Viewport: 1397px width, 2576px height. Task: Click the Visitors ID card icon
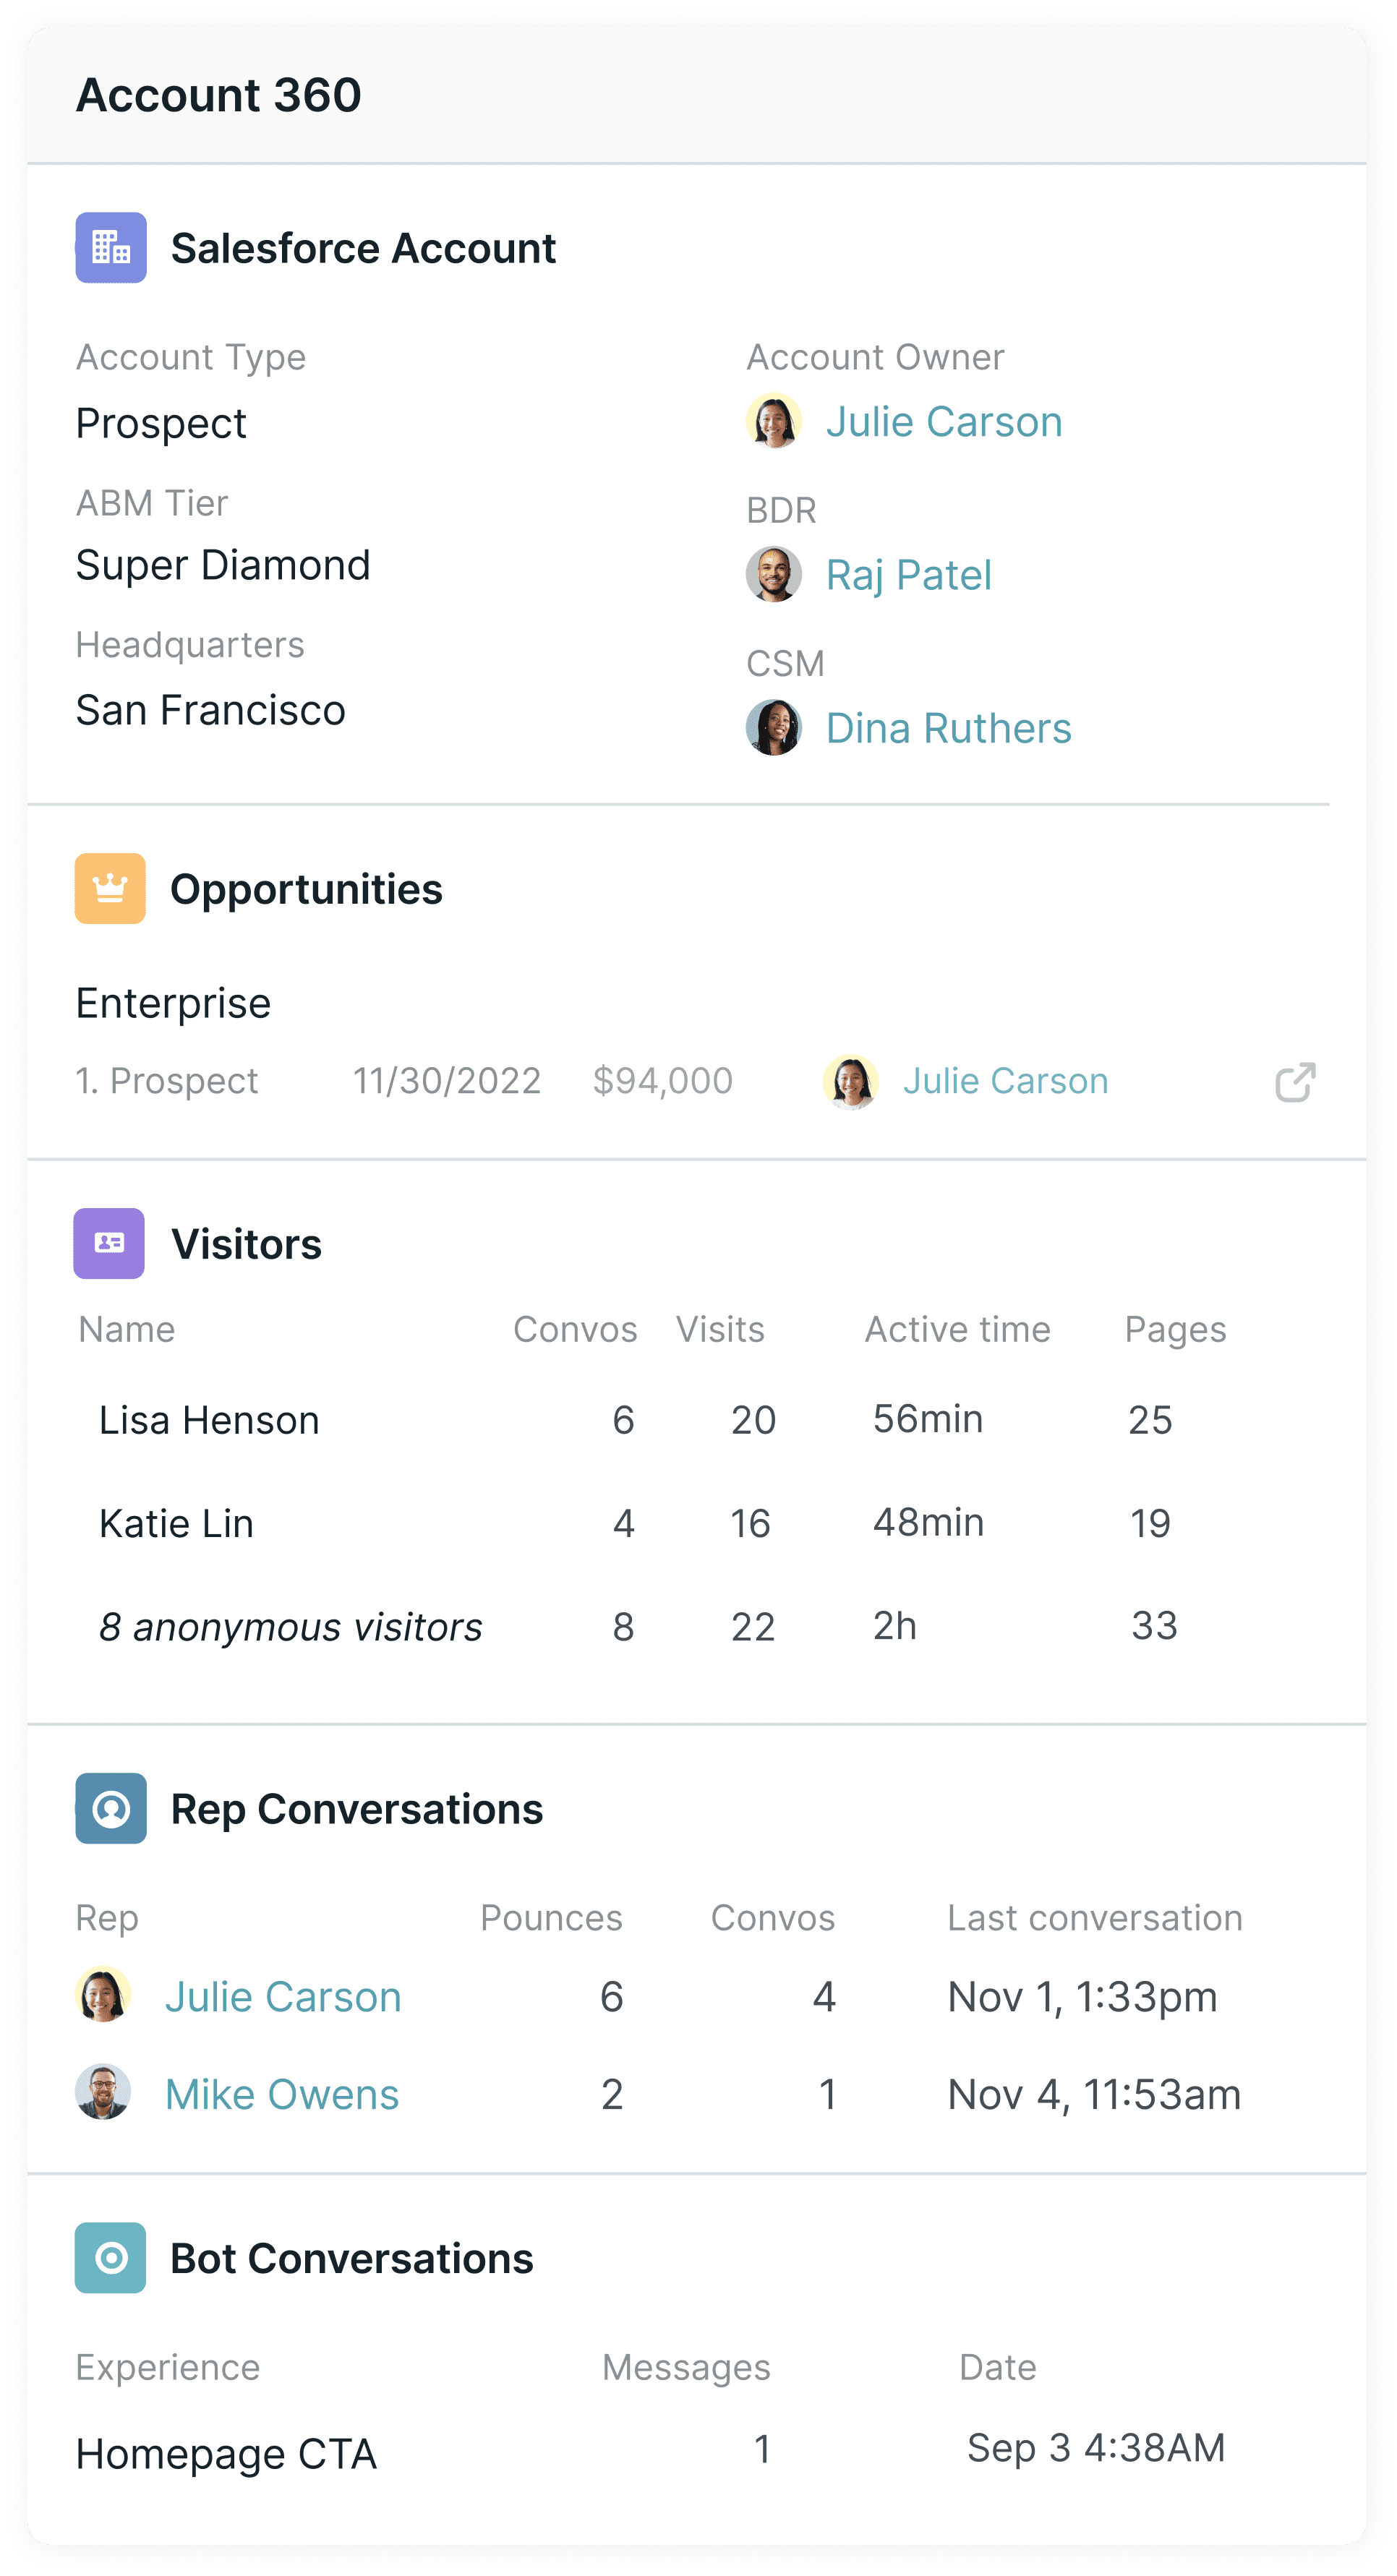(109, 1243)
